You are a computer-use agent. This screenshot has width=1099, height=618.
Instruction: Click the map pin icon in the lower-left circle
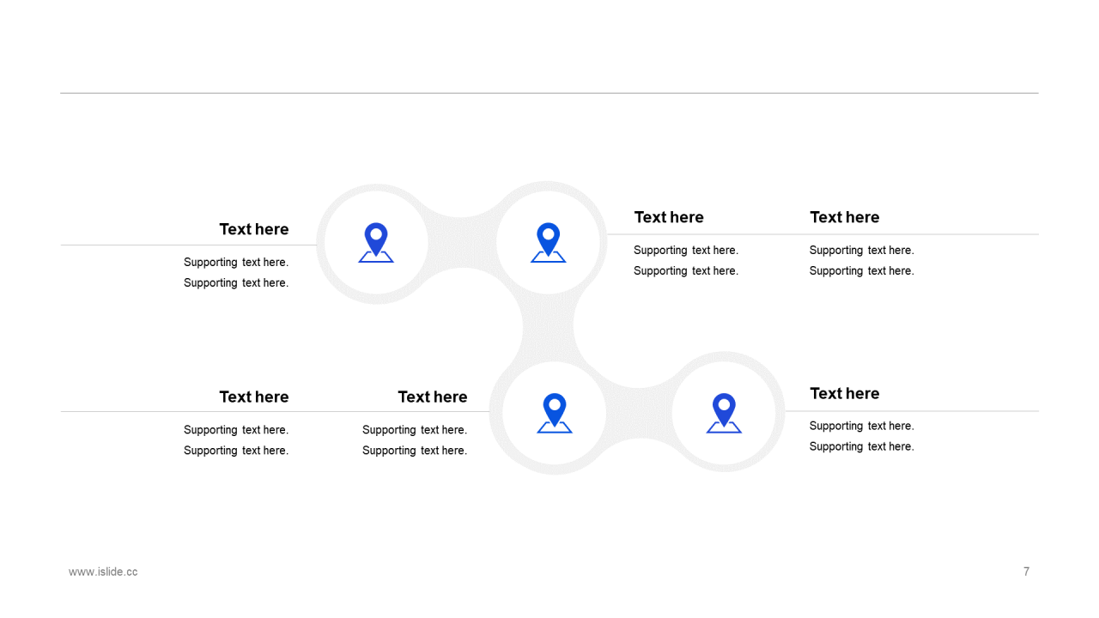click(555, 413)
